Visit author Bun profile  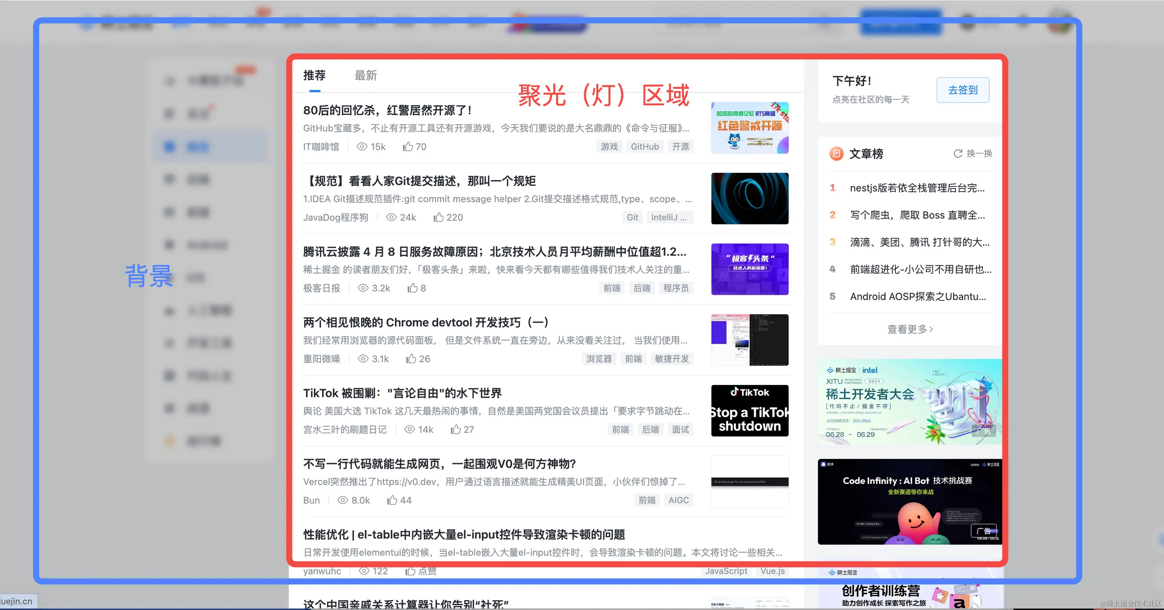click(x=311, y=500)
